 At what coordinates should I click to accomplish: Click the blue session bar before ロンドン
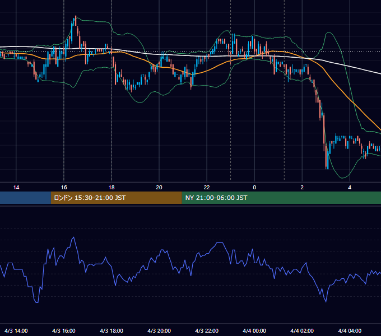click(x=25, y=198)
